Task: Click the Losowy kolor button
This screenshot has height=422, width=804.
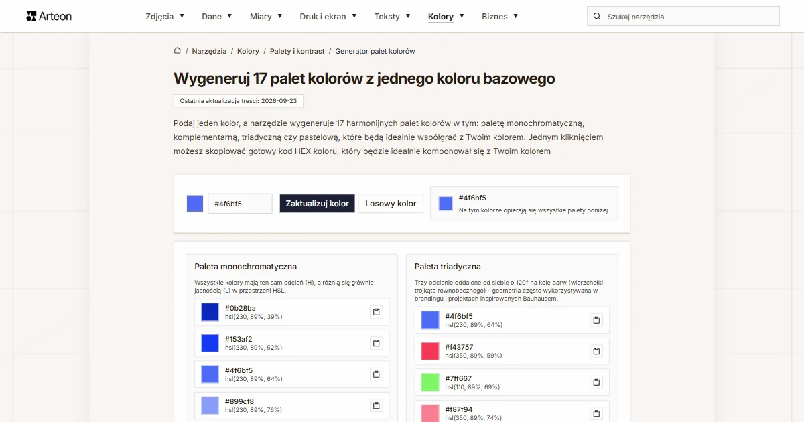Action: tap(391, 204)
